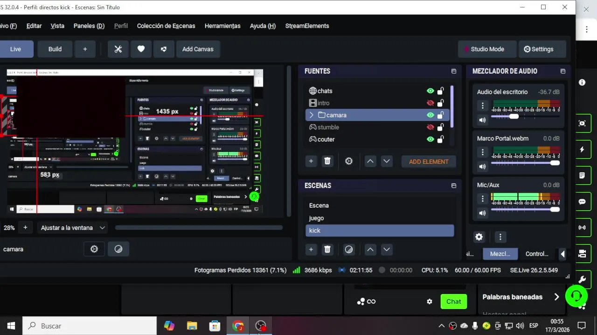
Task: Expand Palabras baneadas chevron
Action: 556,297
